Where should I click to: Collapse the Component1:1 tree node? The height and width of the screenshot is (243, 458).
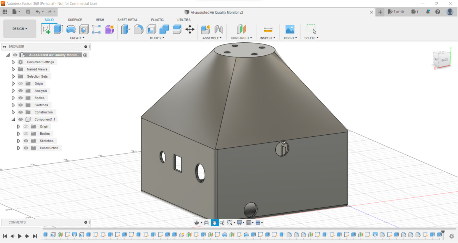click(x=13, y=119)
